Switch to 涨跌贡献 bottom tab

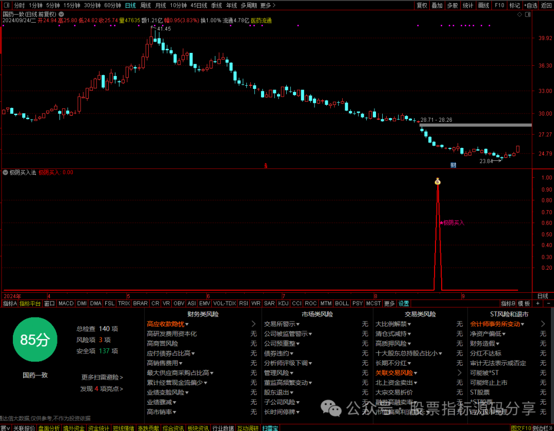(x=148, y=428)
